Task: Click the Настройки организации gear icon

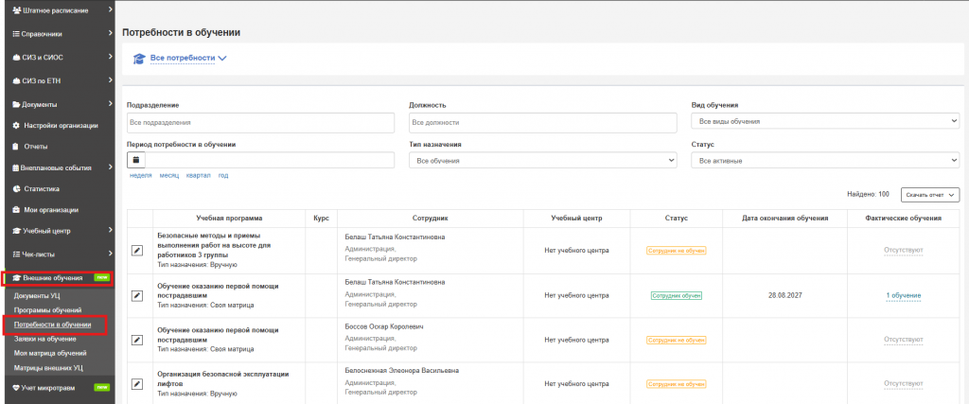Action: [16, 126]
